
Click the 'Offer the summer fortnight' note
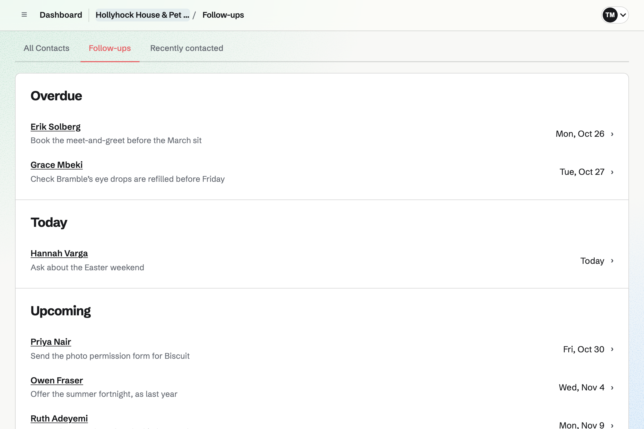(x=104, y=394)
